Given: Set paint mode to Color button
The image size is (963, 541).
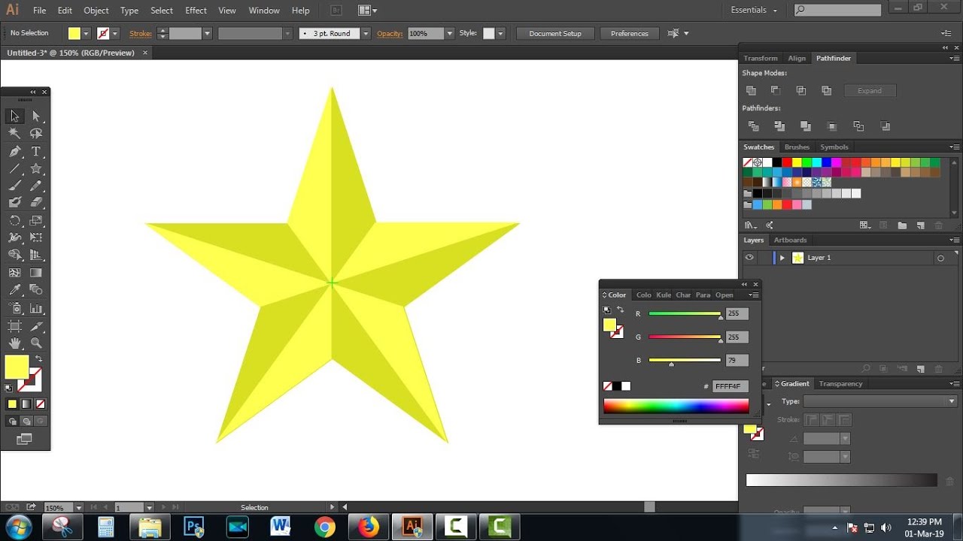Looking at the screenshot, I should 12,404.
